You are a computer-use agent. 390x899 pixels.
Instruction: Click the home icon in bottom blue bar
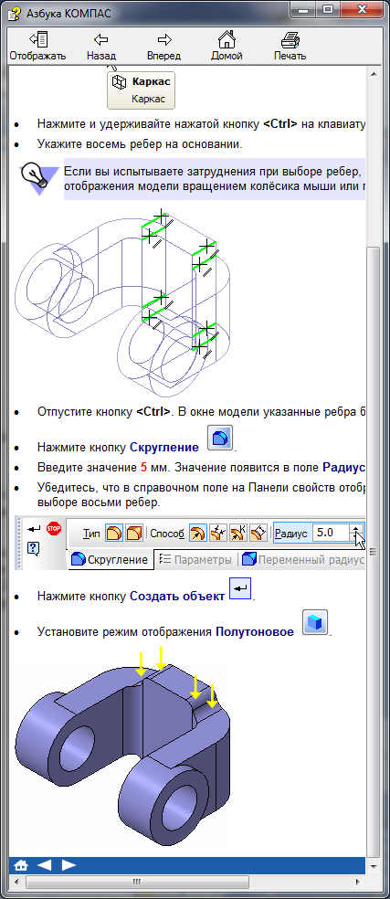21,864
